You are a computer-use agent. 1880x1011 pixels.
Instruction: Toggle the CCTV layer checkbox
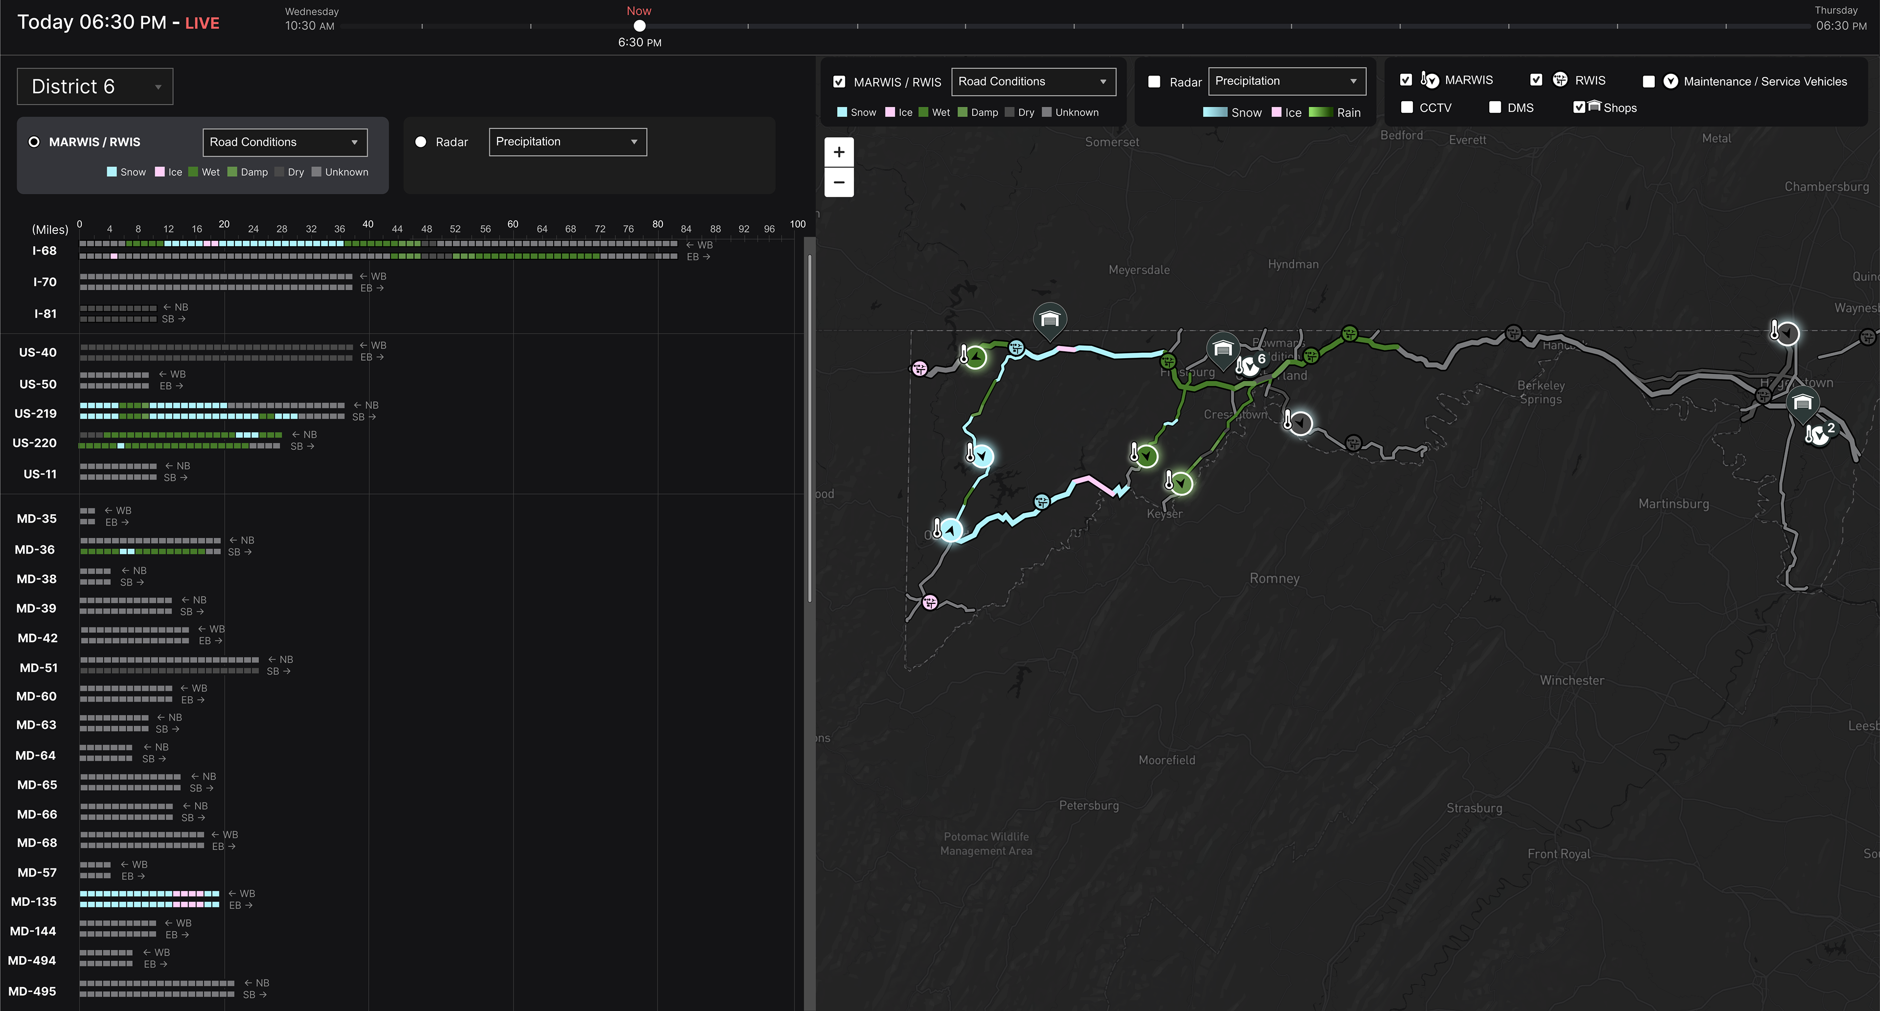coord(1407,107)
